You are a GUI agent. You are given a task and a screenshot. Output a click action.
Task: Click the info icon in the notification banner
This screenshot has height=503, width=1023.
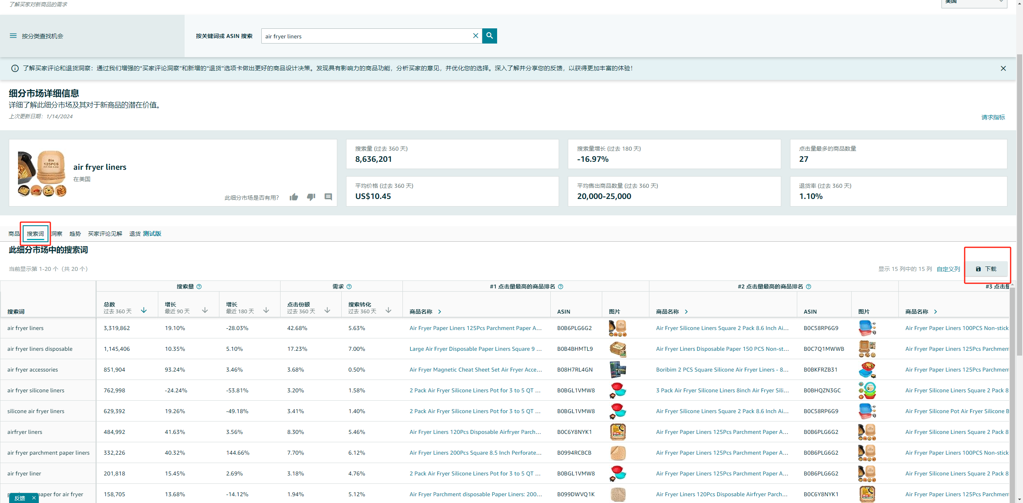click(15, 68)
